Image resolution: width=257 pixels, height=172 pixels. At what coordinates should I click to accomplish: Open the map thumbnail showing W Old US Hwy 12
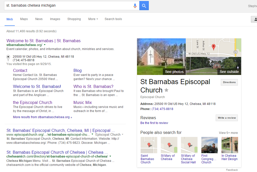pyautogui.click(x=214, y=48)
